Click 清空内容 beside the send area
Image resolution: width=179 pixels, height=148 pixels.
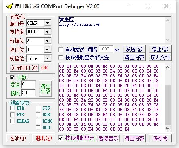(x=134, y=57)
